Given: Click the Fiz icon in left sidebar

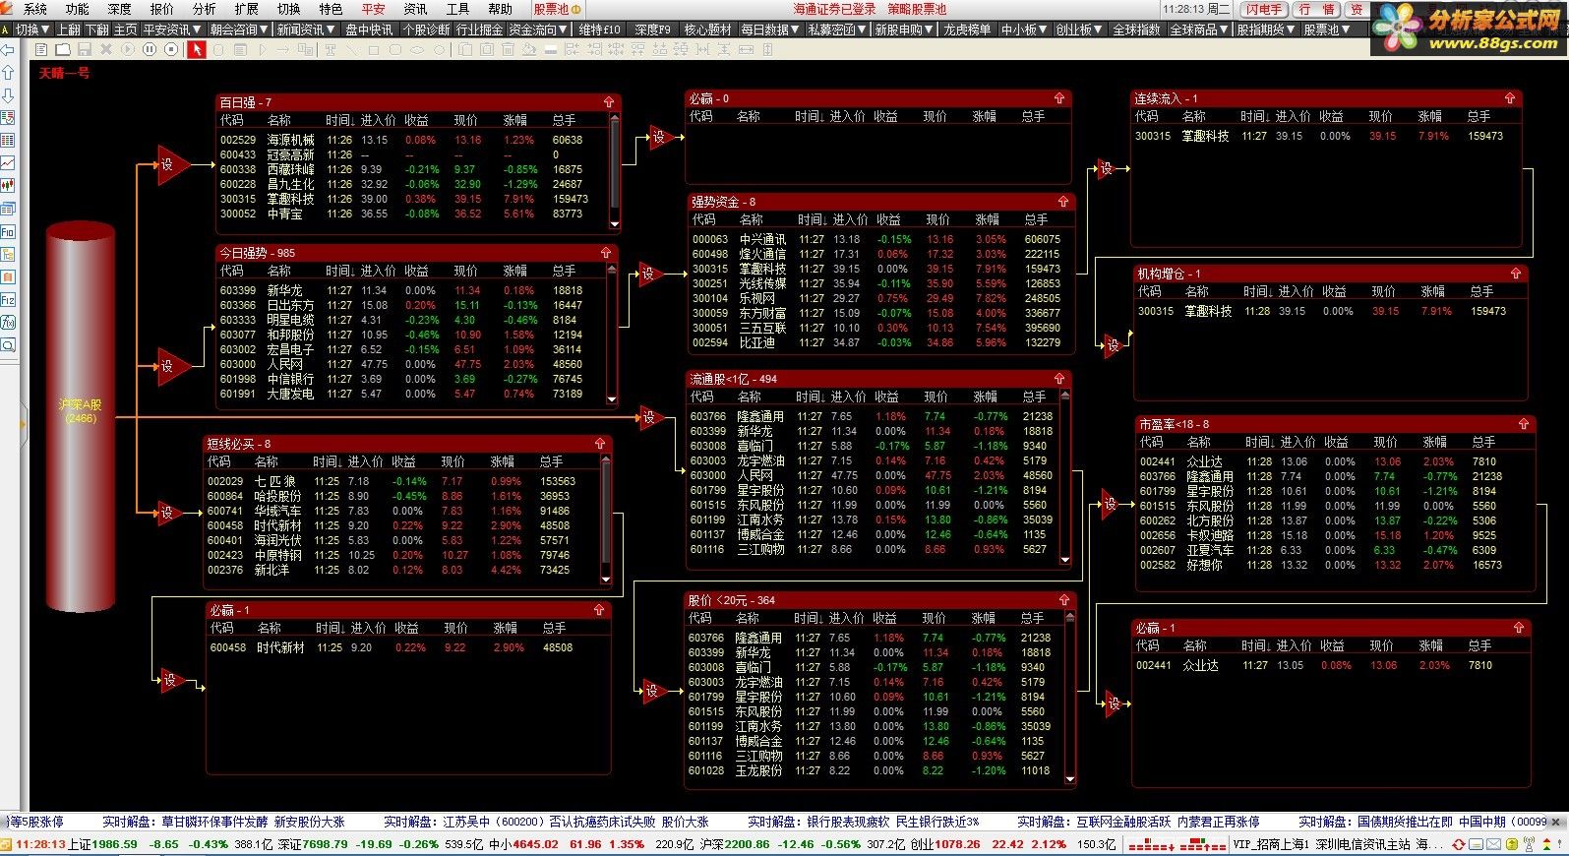Looking at the screenshot, I should pyautogui.click(x=8, y=300).
